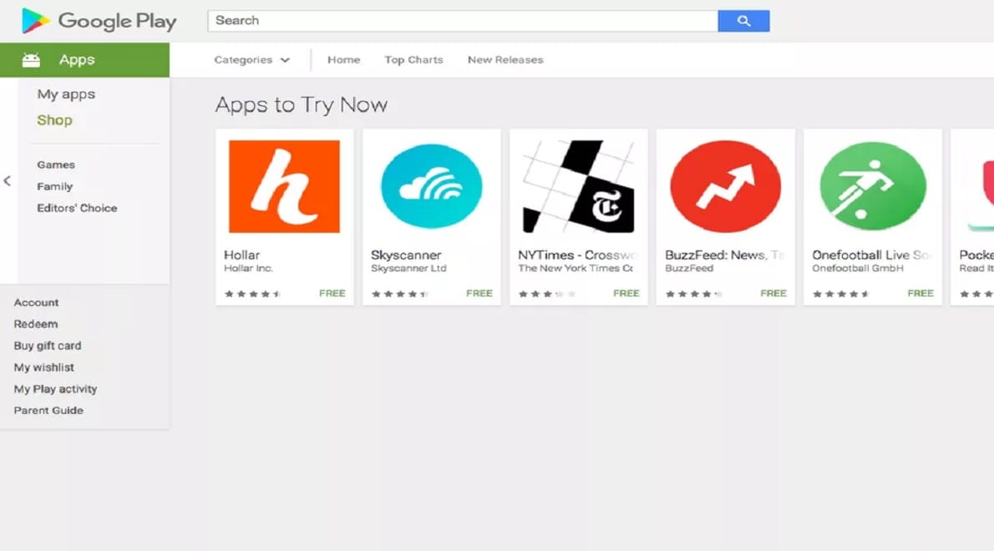The image size is (994, 551).
Task: Open the Account link
Action: (36, 303)
